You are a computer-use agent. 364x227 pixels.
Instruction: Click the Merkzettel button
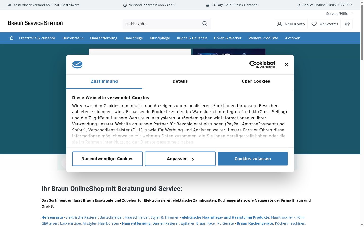tap(325, 24)
